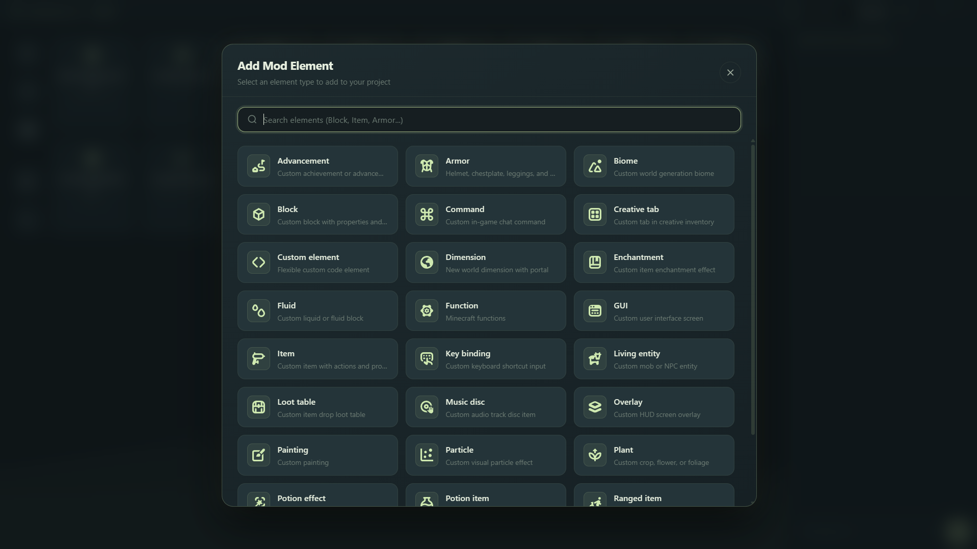Choose the 'Ranged item' title text
The image size is (977, 549).
(x=637, y=499)
